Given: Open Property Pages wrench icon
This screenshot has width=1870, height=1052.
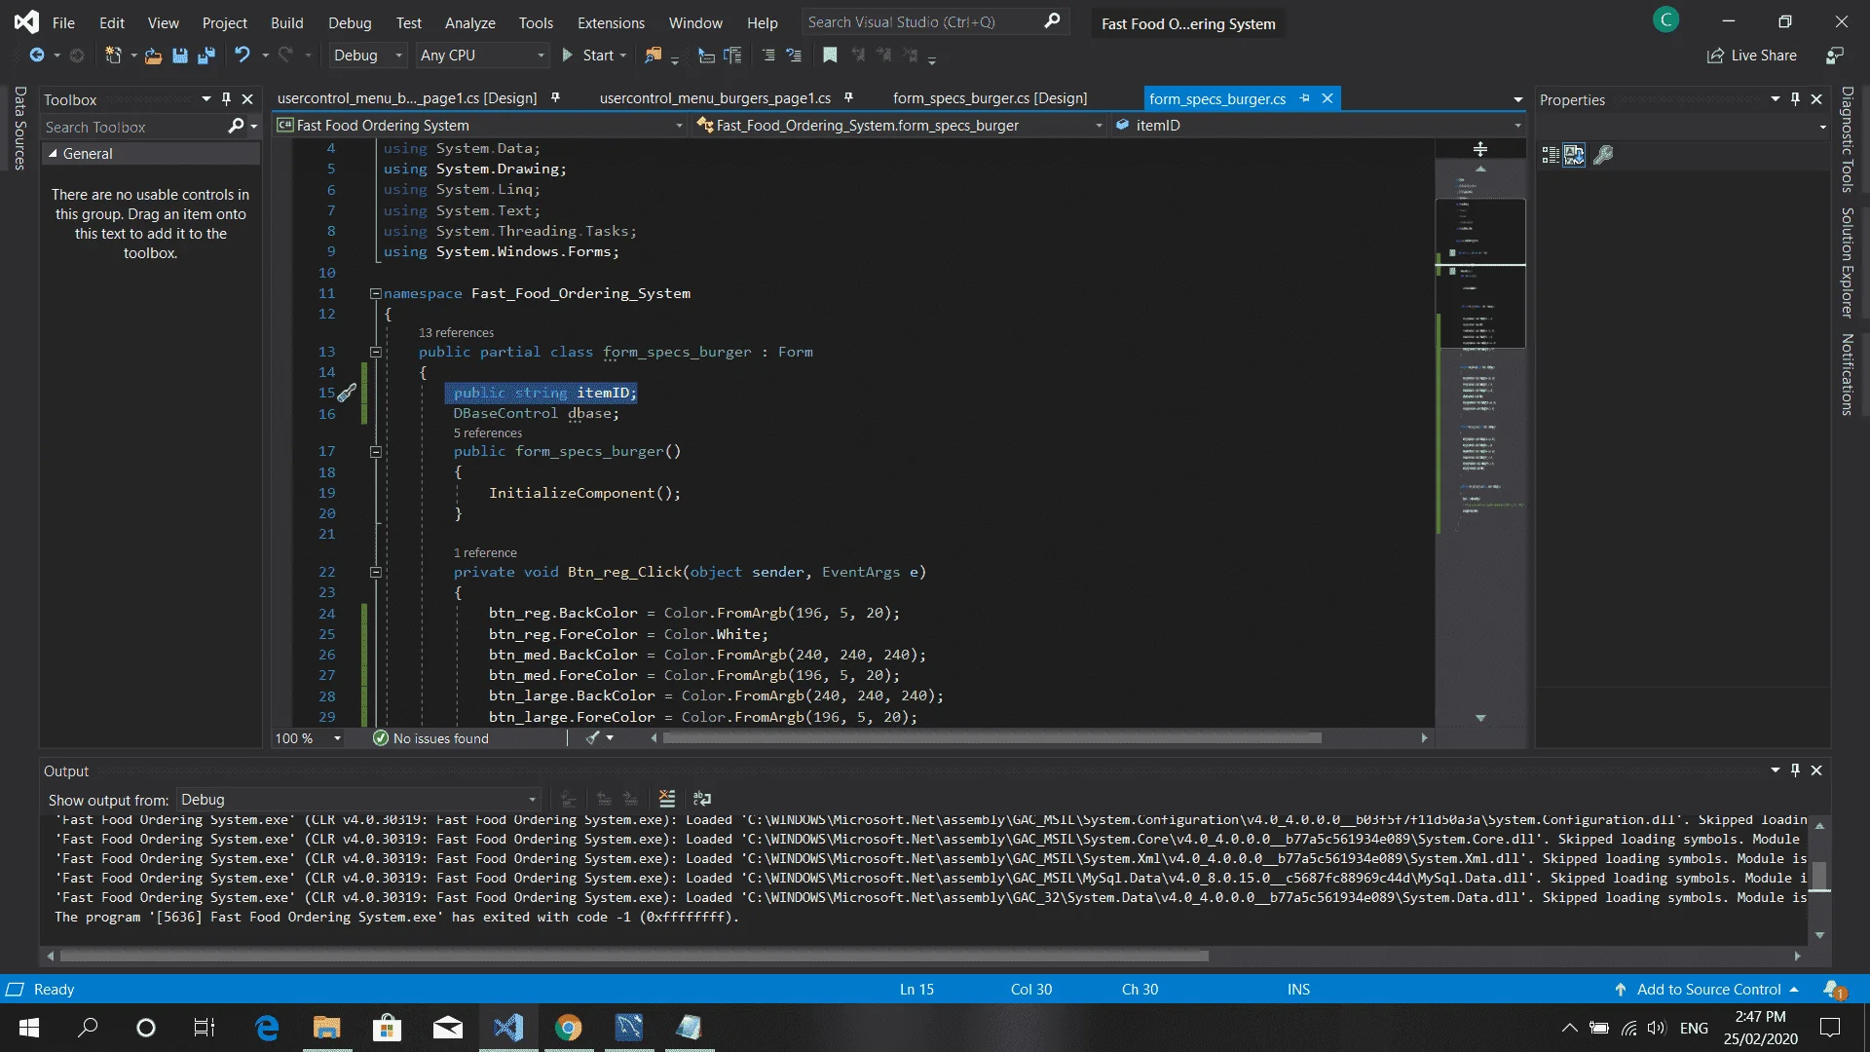Looking at the screenshot, I should click(x=1604, y=155).
